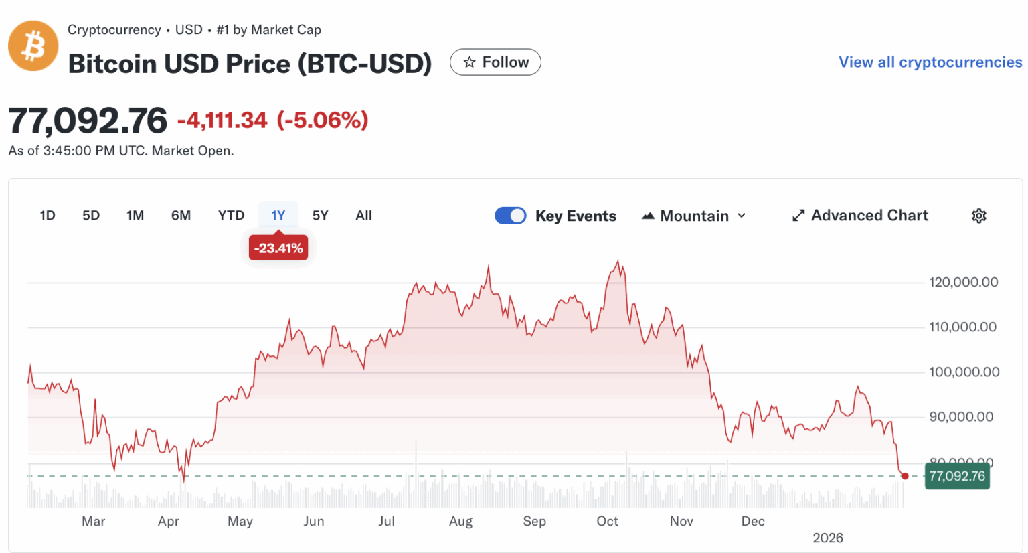The height and width of the screenshot is (553, 1028).
Task: Click the Advanced Chart expand arrows icon
Action: (798, 216)
